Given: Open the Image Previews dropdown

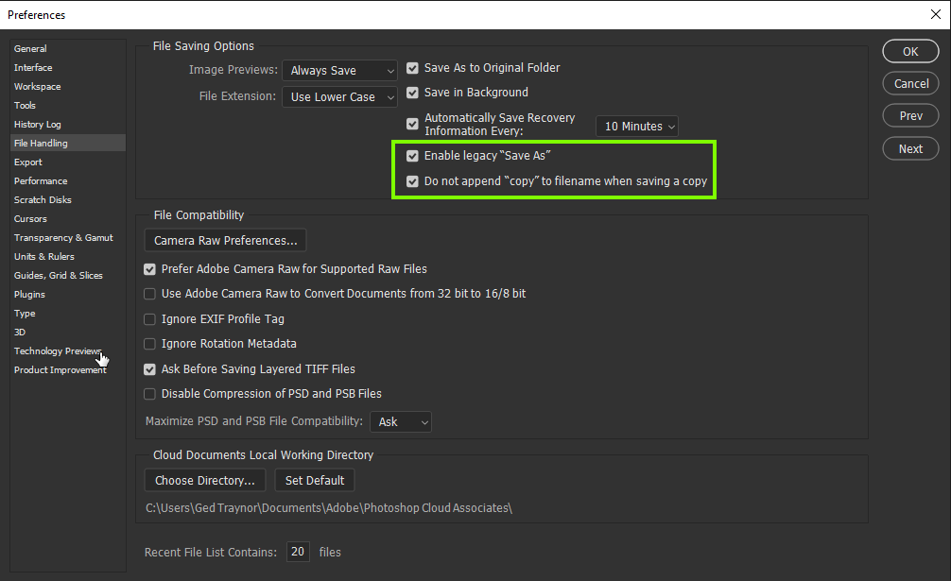Looking at the screenshot, I should pyautogui.click(x=339, y=70).
